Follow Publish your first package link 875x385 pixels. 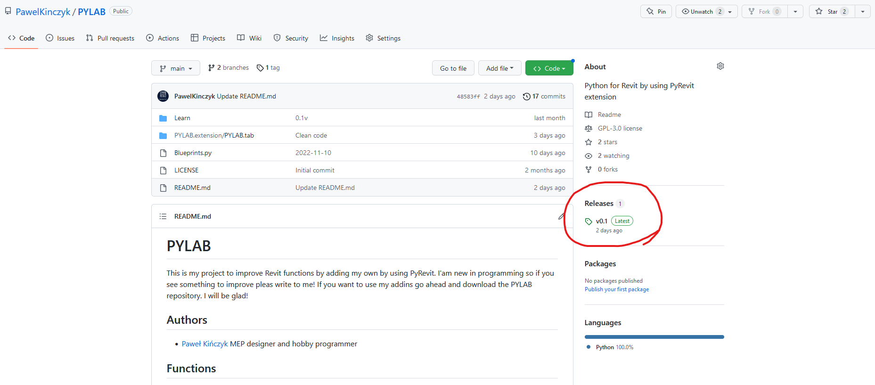[x=617, y=289]
